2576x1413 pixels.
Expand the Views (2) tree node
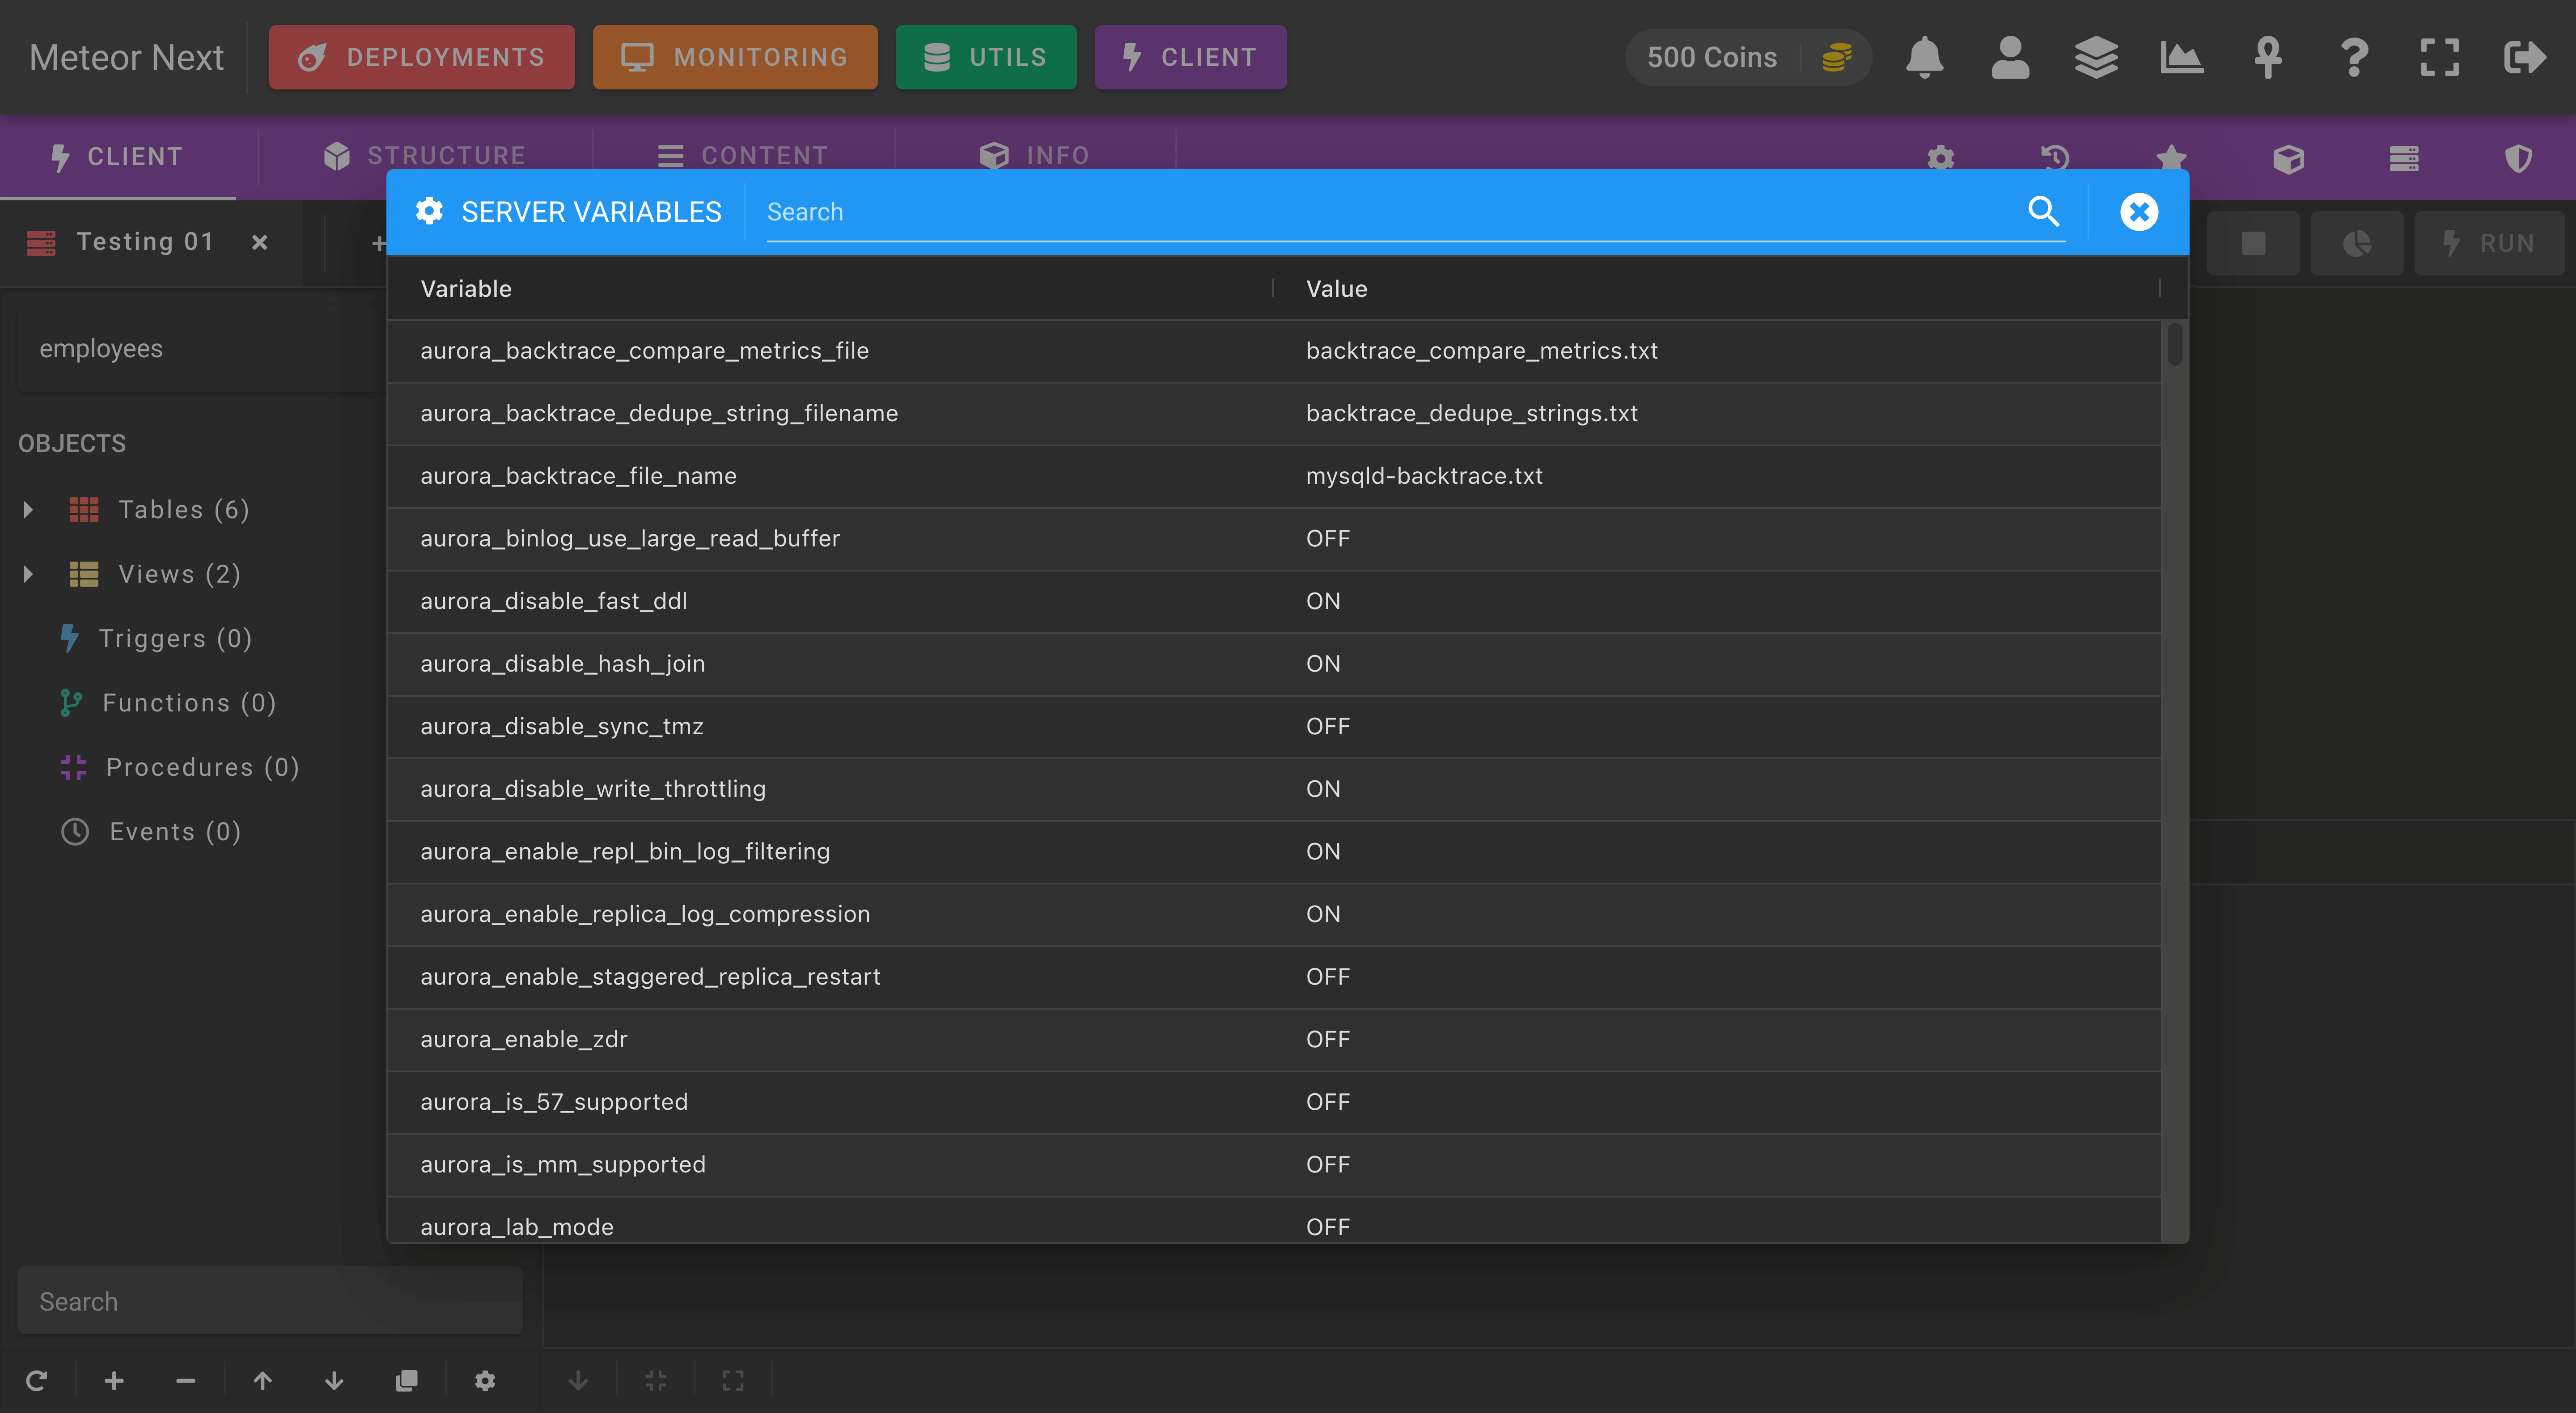pyautogui.click(x=28, y=574)
